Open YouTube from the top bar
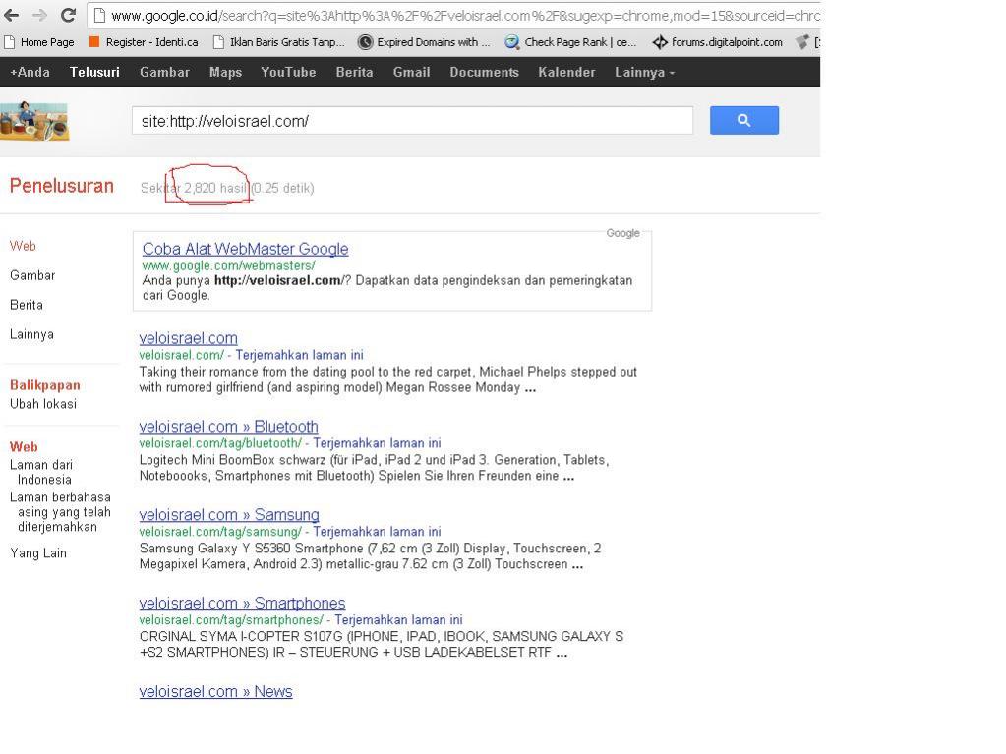Image resolution: width=1006 pixels, height=754 pixels. 288,72
